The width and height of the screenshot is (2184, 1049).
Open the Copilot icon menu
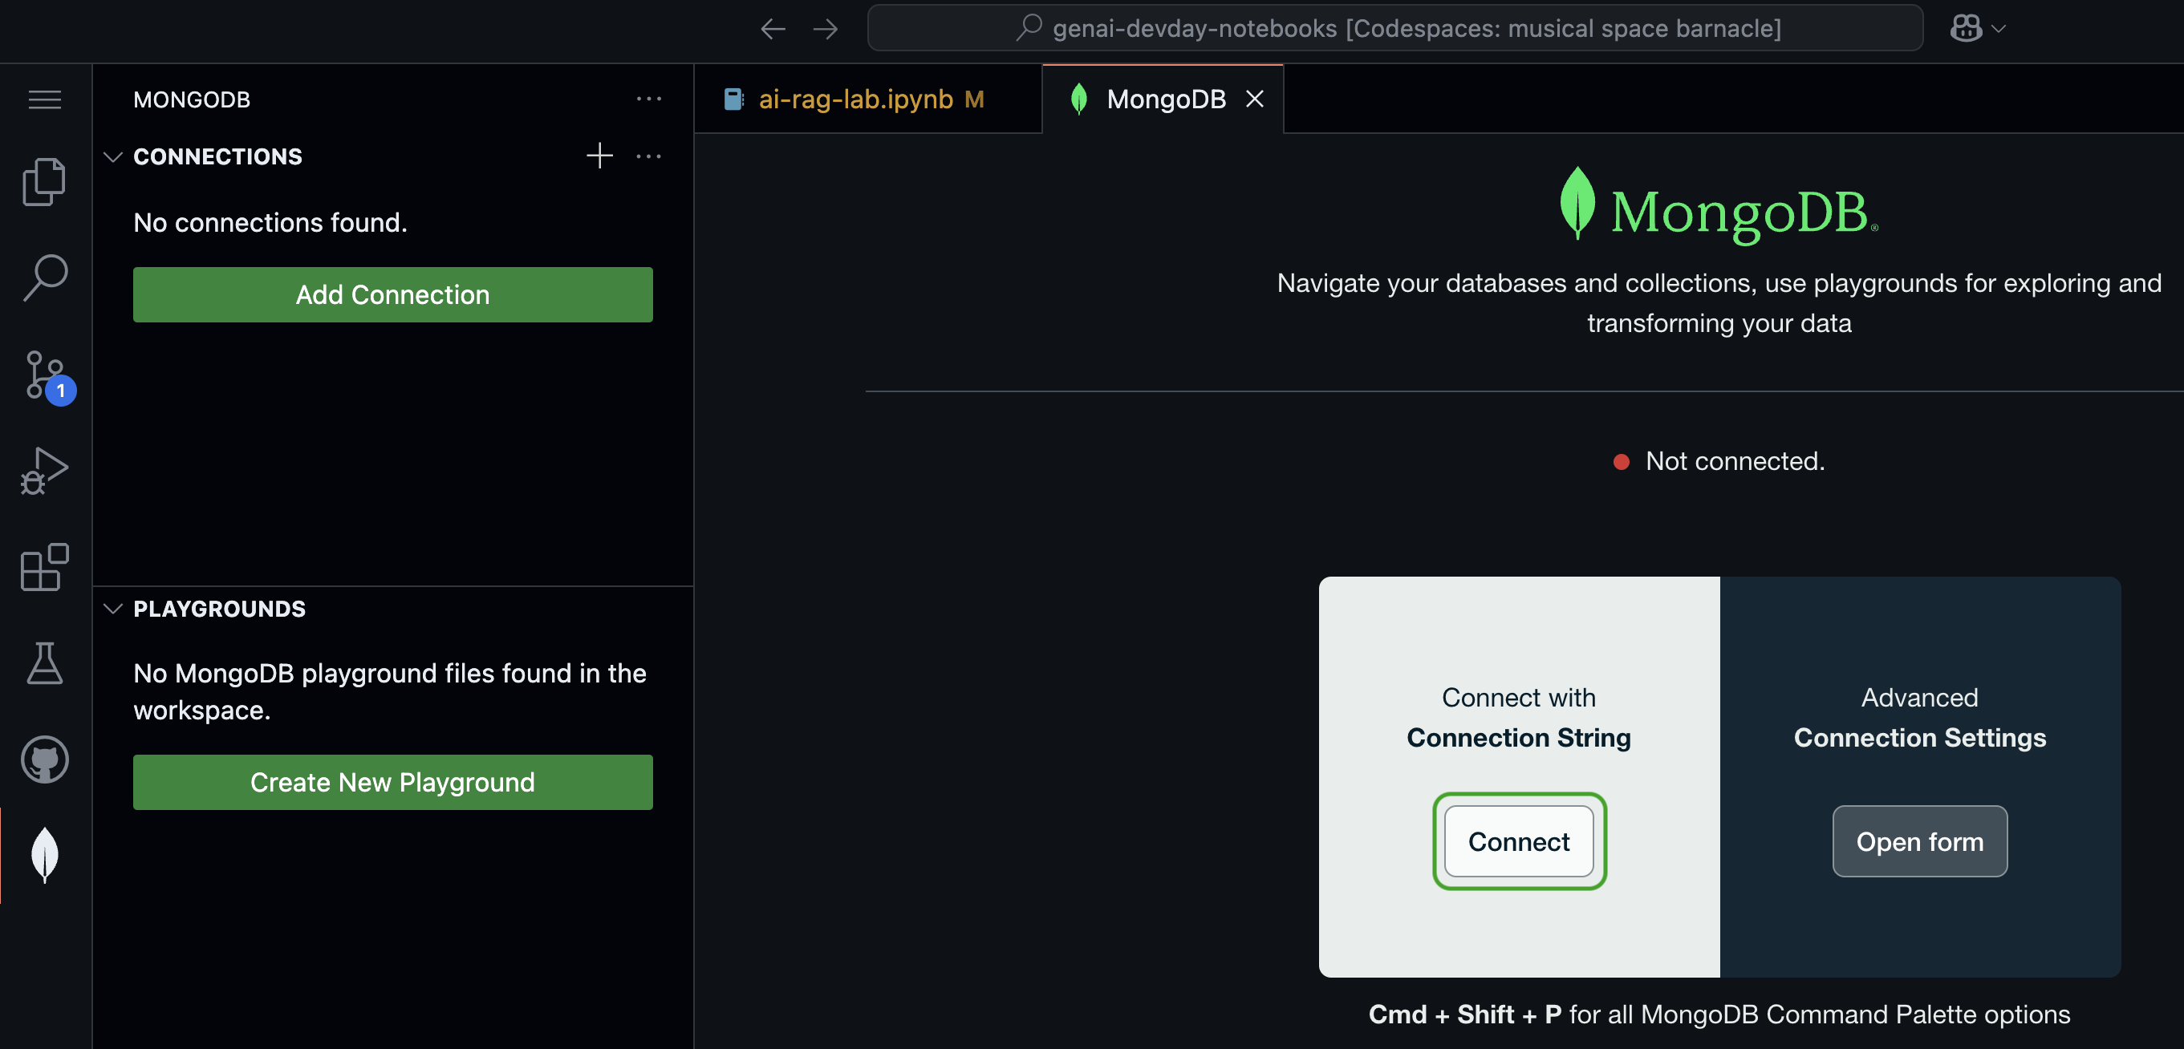point(1965,28)
